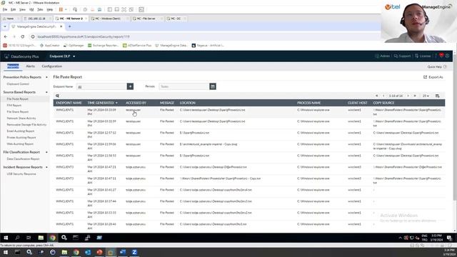Open the Endpoint Name selection field
Viewport: 457px width, 257px height.
pos(101,86)
